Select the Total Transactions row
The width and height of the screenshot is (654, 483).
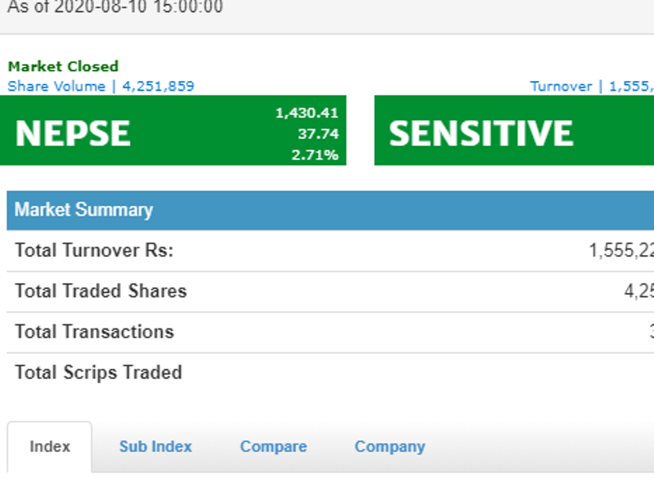[x=330, y=333]
